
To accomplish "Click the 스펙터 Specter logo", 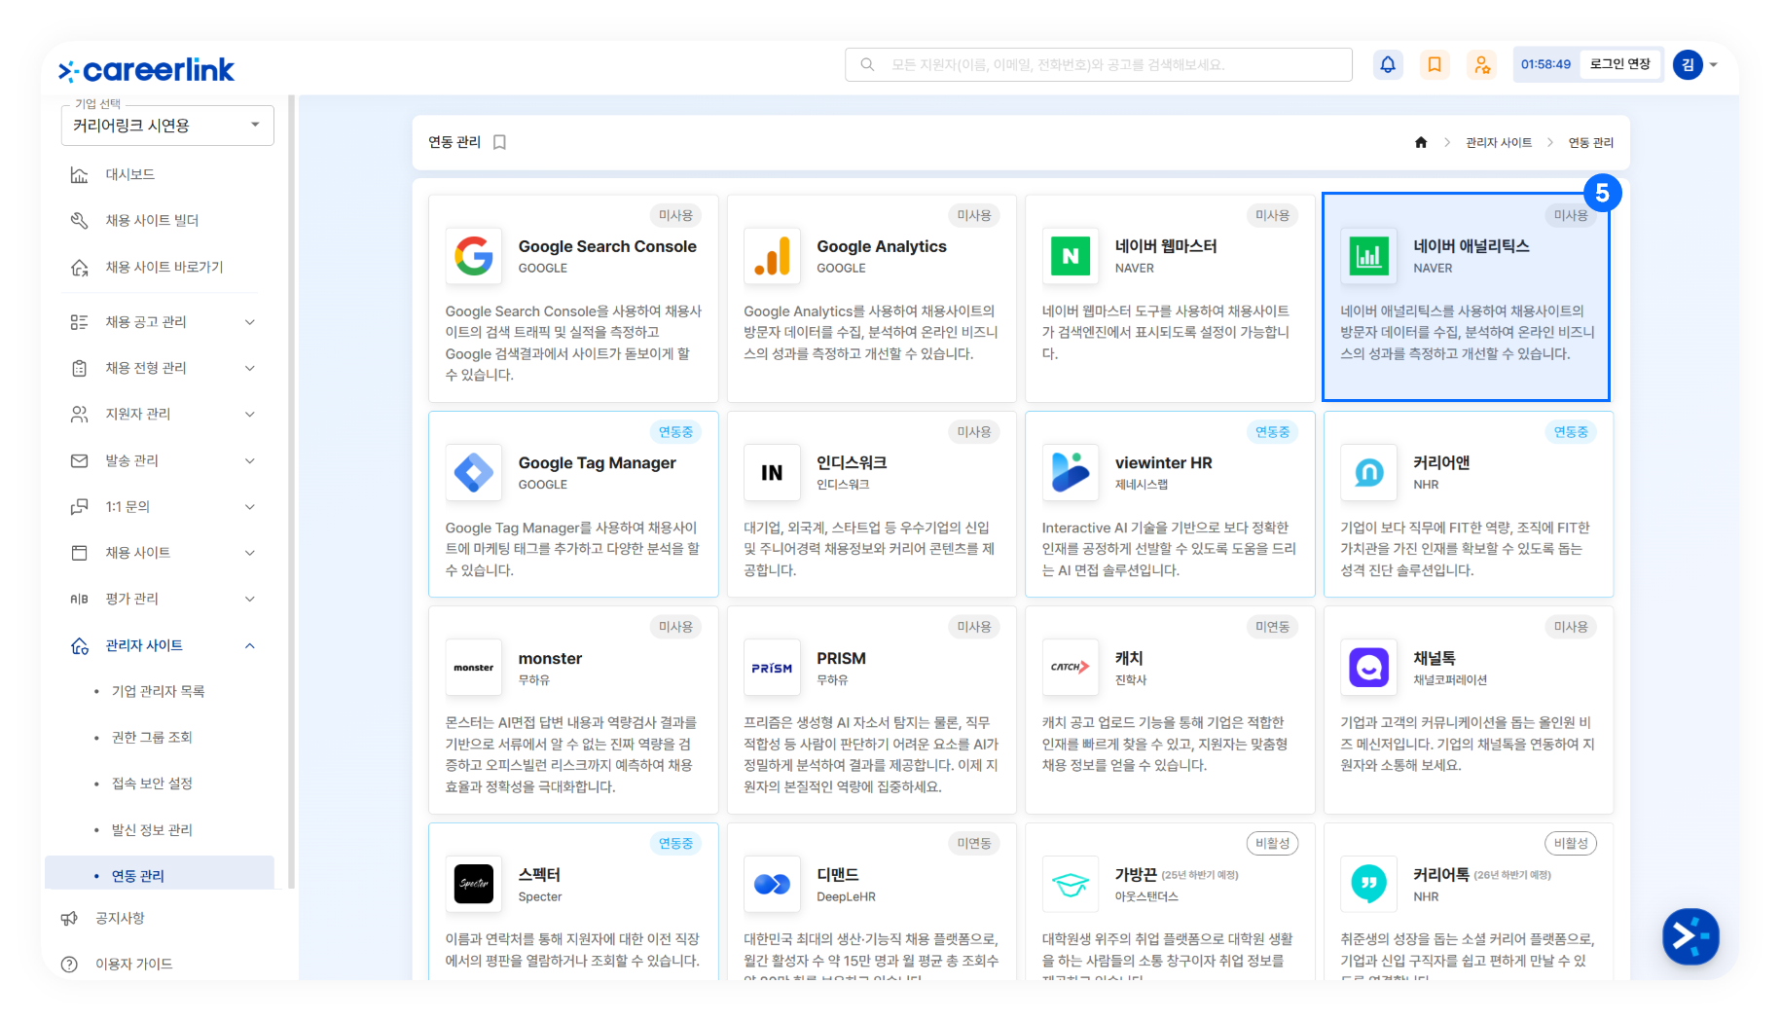I will (x=474, y=885).
